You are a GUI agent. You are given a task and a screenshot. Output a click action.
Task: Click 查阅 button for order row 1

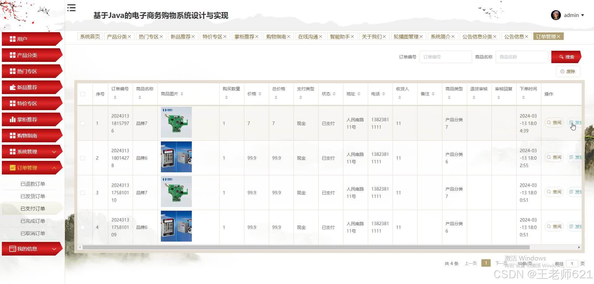tap(554, 123)
